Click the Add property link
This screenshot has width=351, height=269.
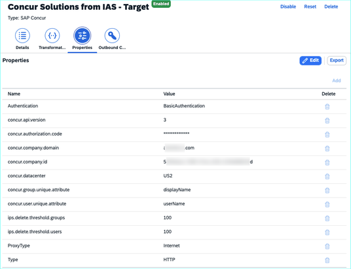tap(337, 81)
